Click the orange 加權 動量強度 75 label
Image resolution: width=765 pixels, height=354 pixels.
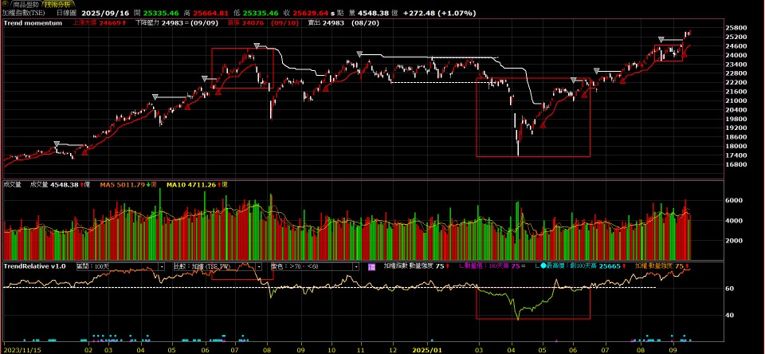[x=661, y=266]
